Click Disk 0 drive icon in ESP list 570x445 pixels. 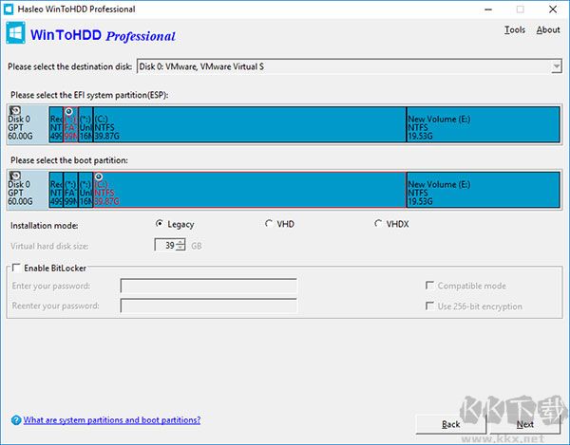[15, 110]
